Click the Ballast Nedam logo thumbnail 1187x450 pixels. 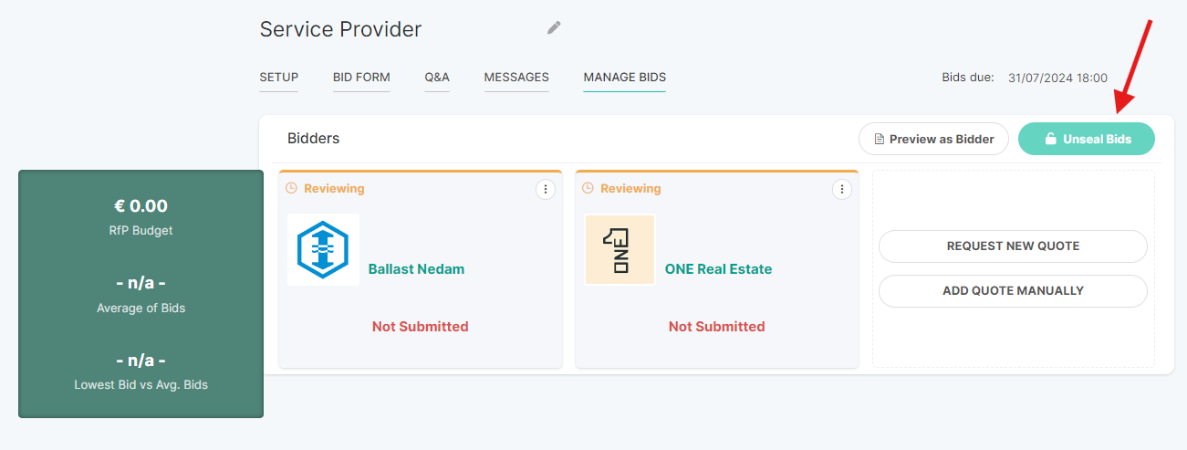(x=323, y=249)
